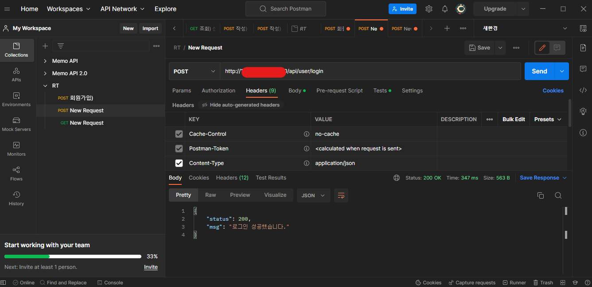Open the Send button dropdown arrow
The height and width of the screenshot is (287, 592).
561,71
